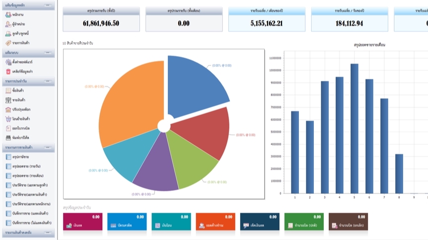
Task: Click the month 6 bar in sales chart
Action: [x=369, y=136]
